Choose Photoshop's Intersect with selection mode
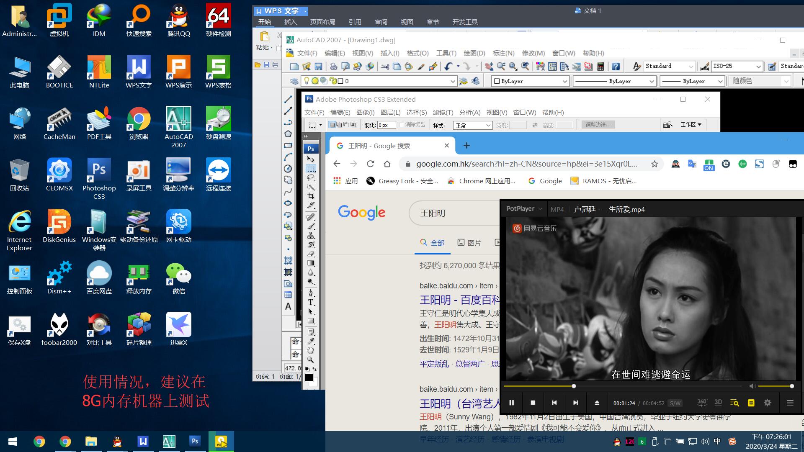804x452 pixels. [353, 125]
